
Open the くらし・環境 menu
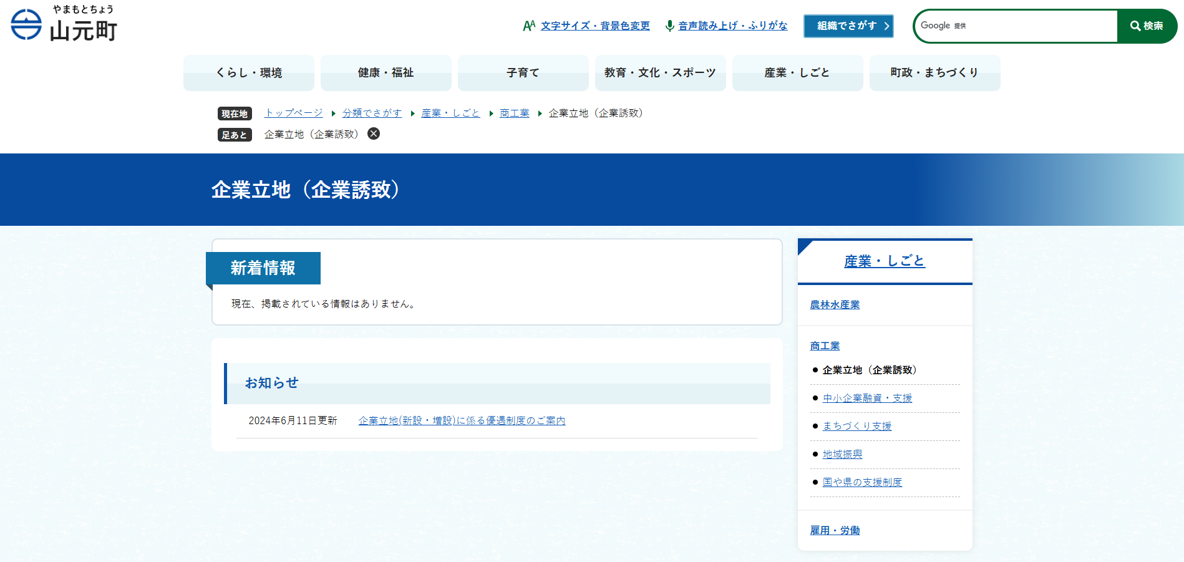(249, 73)
